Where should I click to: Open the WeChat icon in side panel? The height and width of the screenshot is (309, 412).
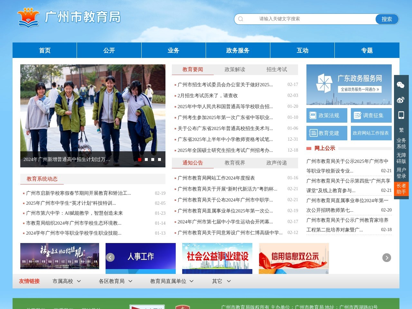click(401, 85)
